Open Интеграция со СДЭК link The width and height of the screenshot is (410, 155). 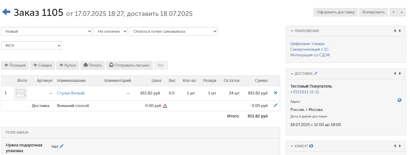coord(310,55)
